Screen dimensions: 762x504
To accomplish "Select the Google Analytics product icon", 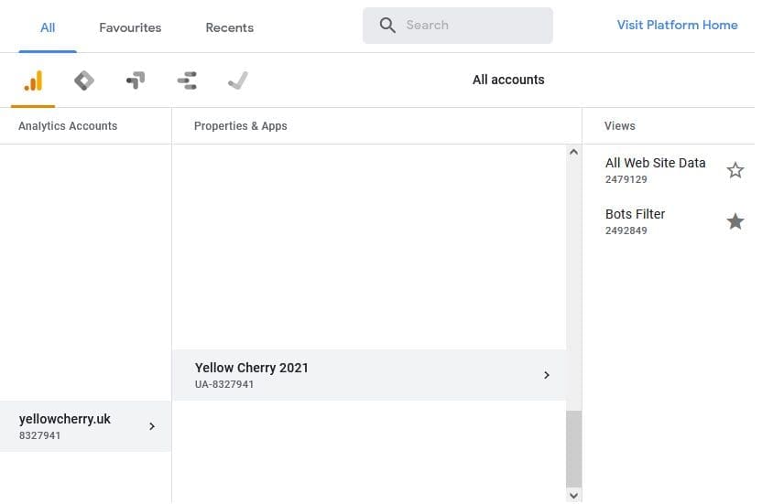I will point(33,80).
